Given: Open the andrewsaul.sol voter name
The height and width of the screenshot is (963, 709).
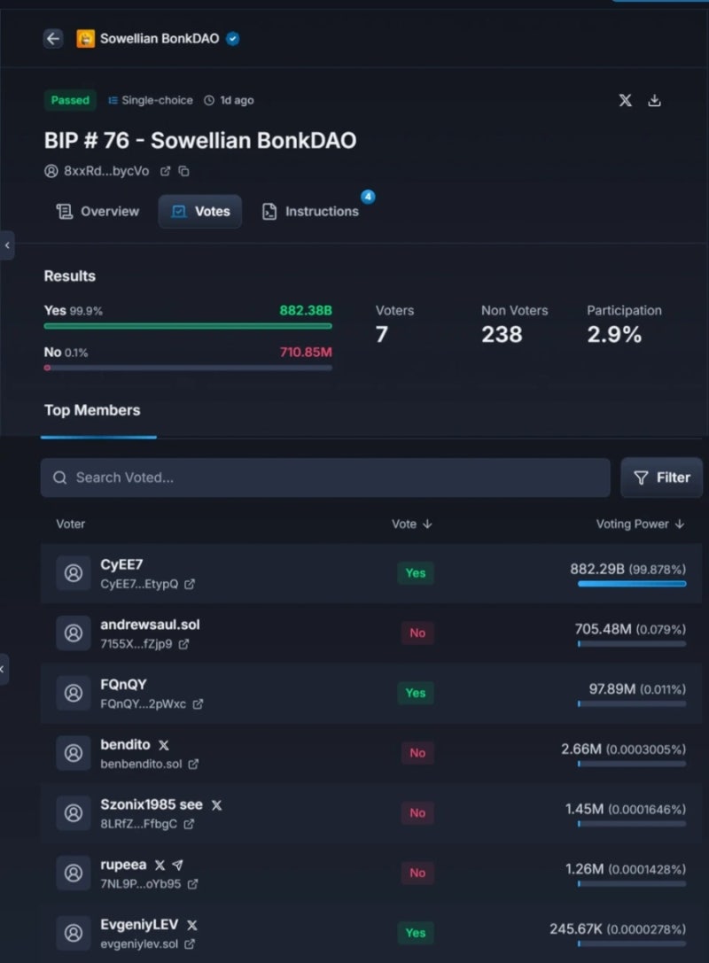Looking at the screenshot, I should [150, 625].
